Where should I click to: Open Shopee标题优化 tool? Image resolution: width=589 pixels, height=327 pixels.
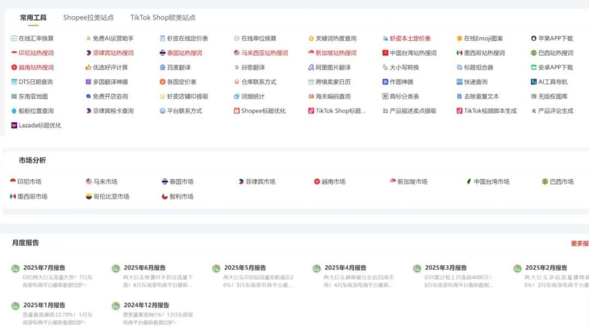263,111
